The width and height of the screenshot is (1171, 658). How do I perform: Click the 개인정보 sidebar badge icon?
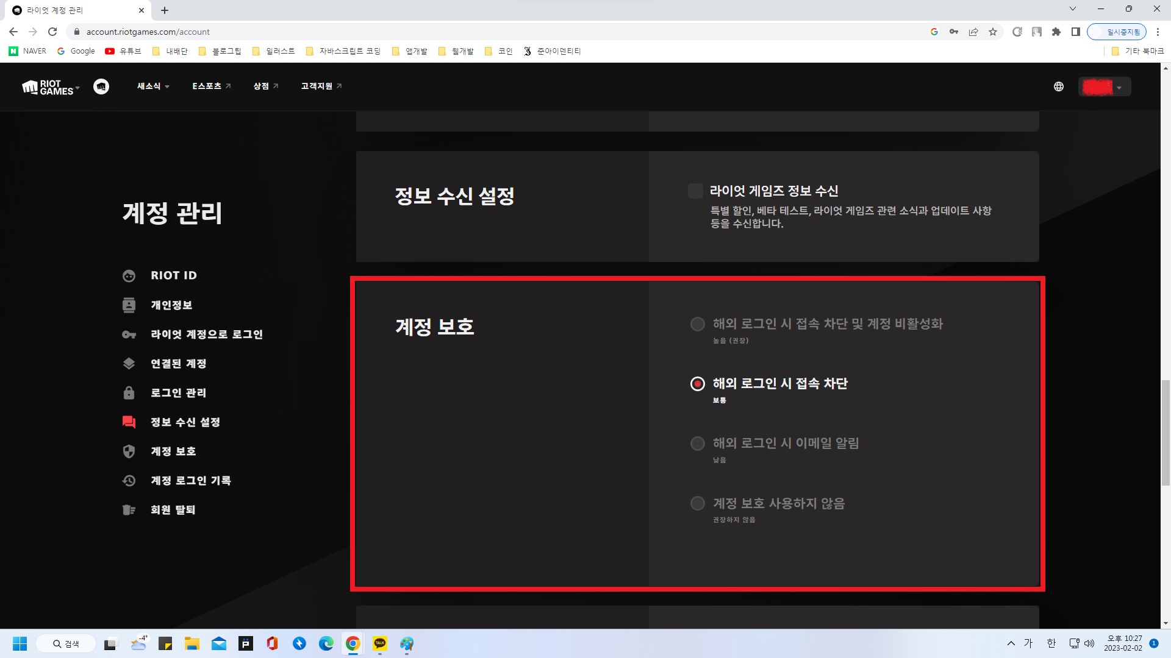click(x=129, y=305)
